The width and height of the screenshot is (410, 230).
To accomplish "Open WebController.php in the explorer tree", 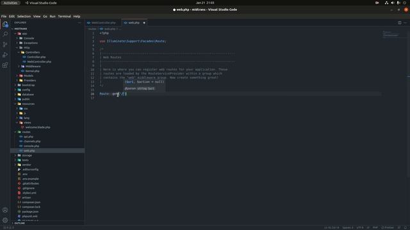I will click(x=39, y=62).
